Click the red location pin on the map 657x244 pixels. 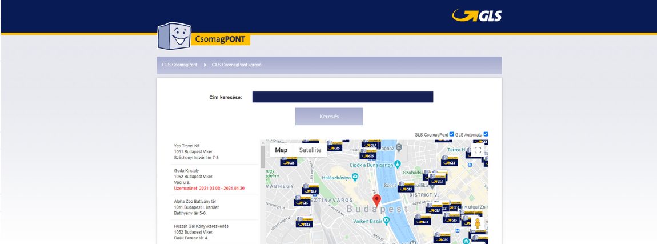tap(376, 200)
